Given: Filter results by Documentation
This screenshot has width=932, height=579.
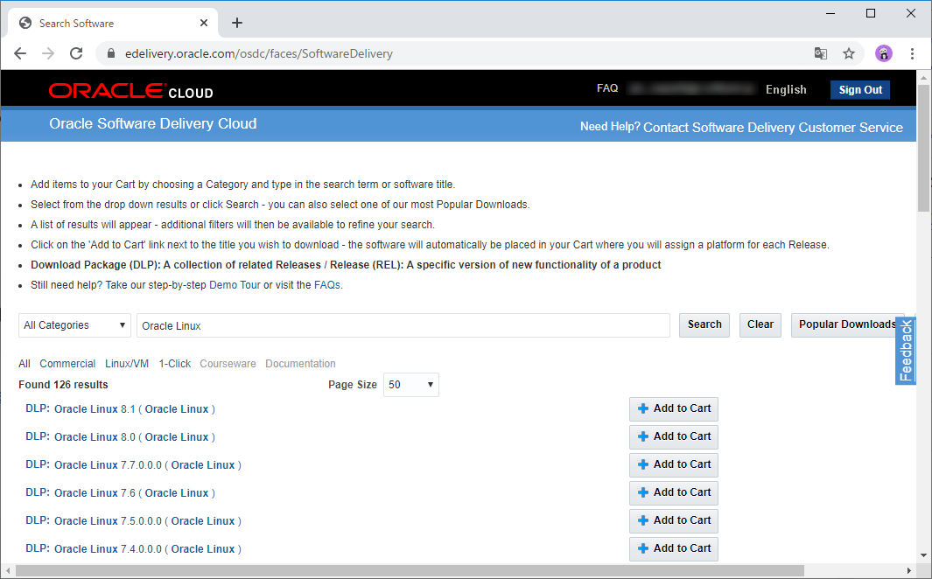Looking at the screenshot, I should pyautogui.click(x=300, y=364).
